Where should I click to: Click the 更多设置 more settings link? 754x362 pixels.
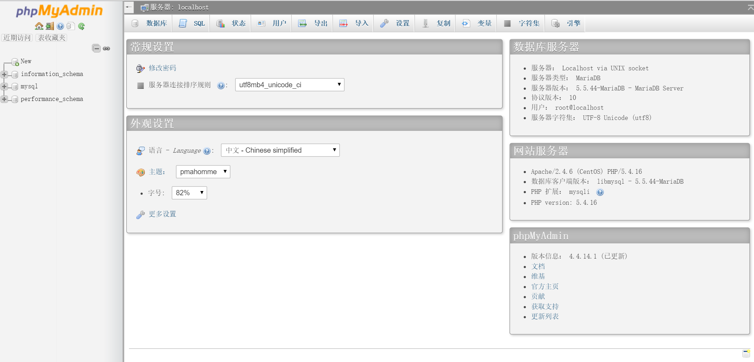162,214
